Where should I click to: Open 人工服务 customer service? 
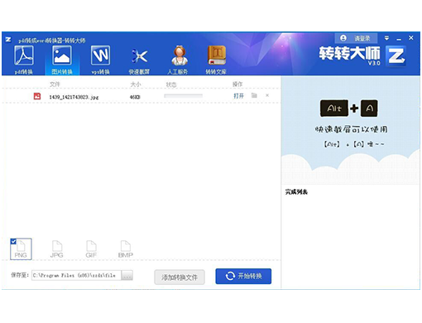tap(178, 60)
